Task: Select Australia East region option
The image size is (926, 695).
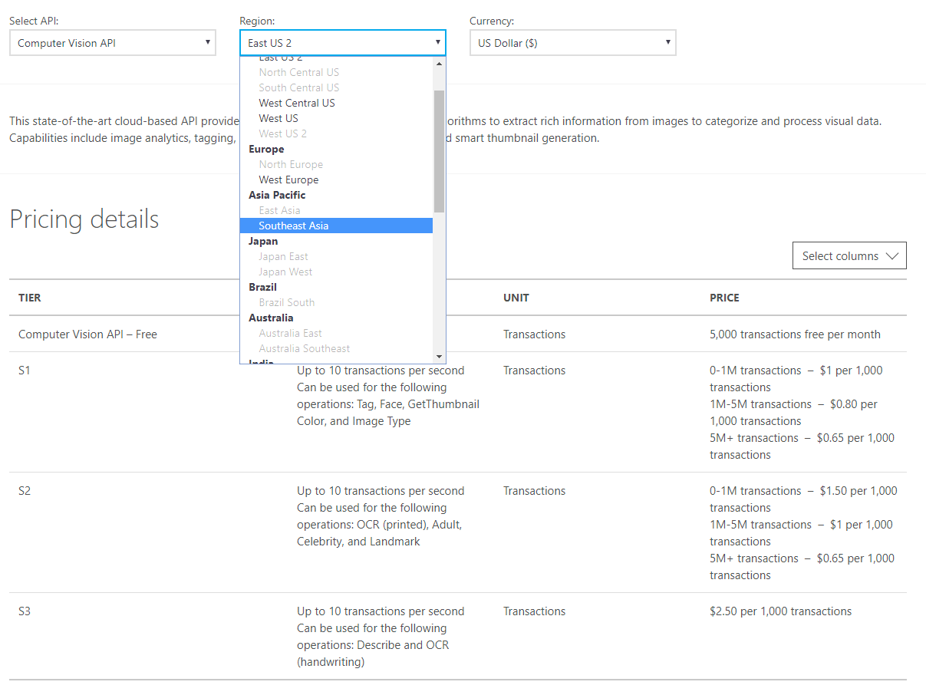Action: [x=290, y=333]
